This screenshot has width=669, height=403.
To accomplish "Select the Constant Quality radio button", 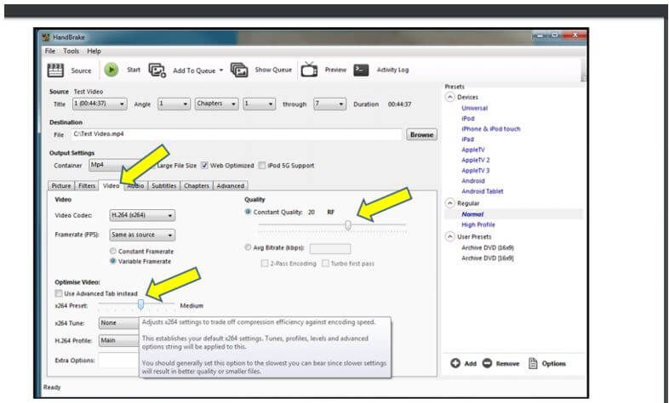I will (x=248, y=212).
